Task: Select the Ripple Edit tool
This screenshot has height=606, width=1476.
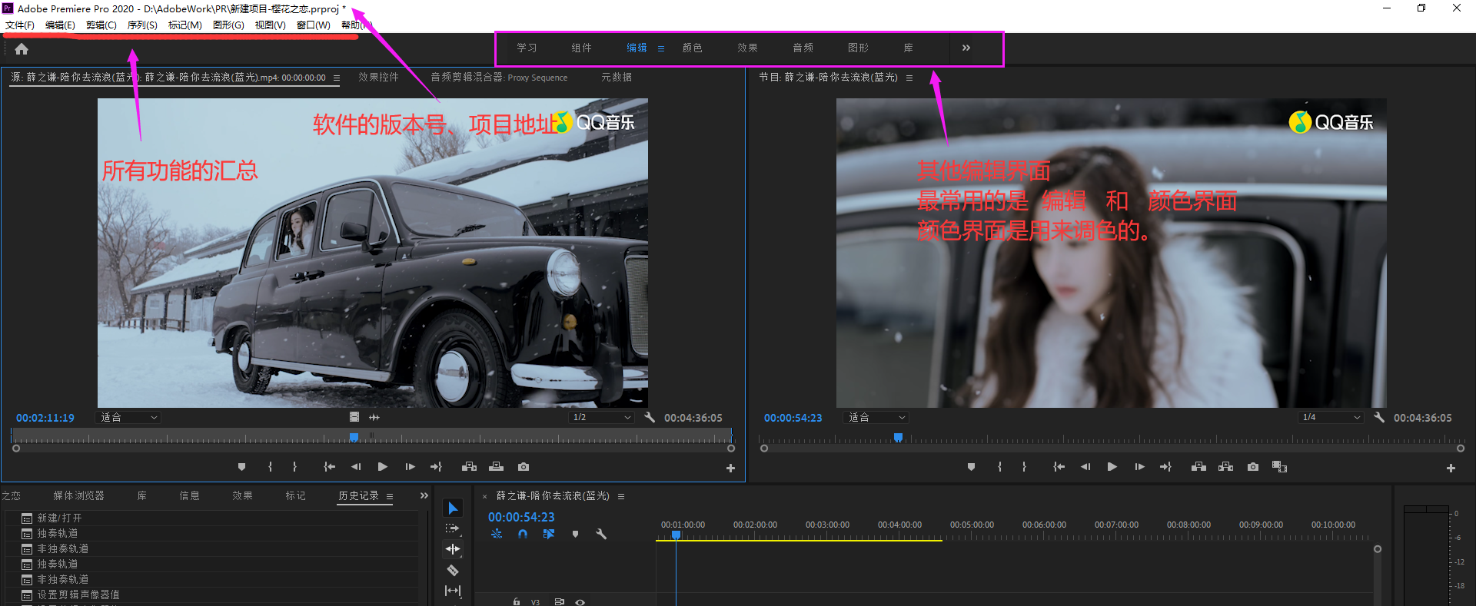Action: pos(453,549)
